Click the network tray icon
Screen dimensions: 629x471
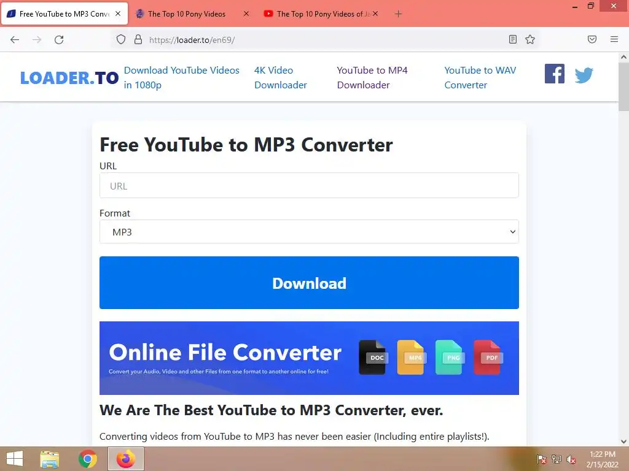pyautogui.click(x=557, y=459)
